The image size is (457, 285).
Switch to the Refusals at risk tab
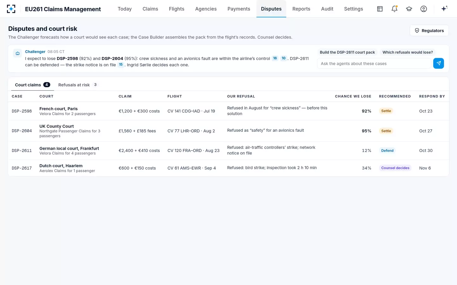[x=78, y=85]
